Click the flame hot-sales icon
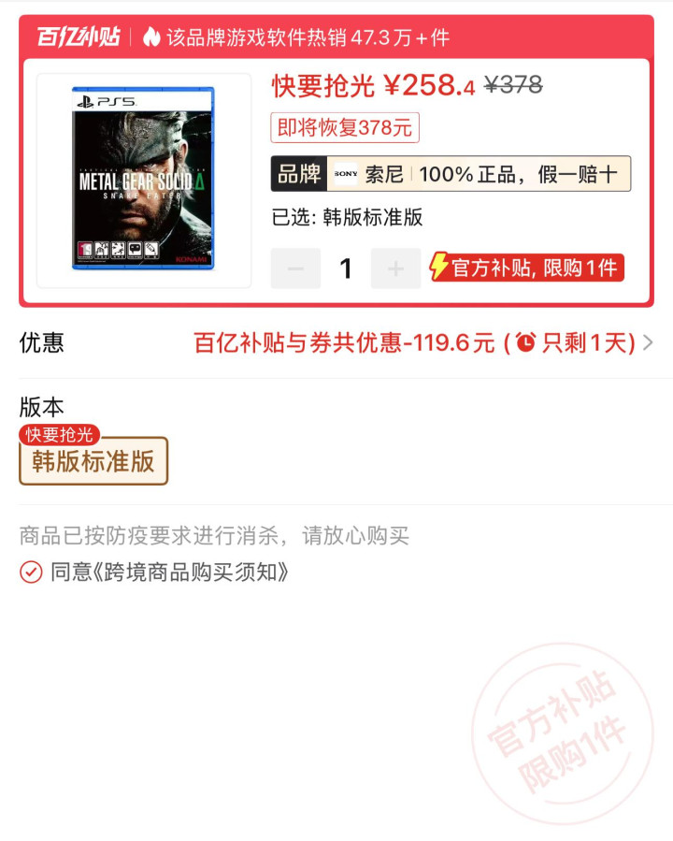 [151, 37]
